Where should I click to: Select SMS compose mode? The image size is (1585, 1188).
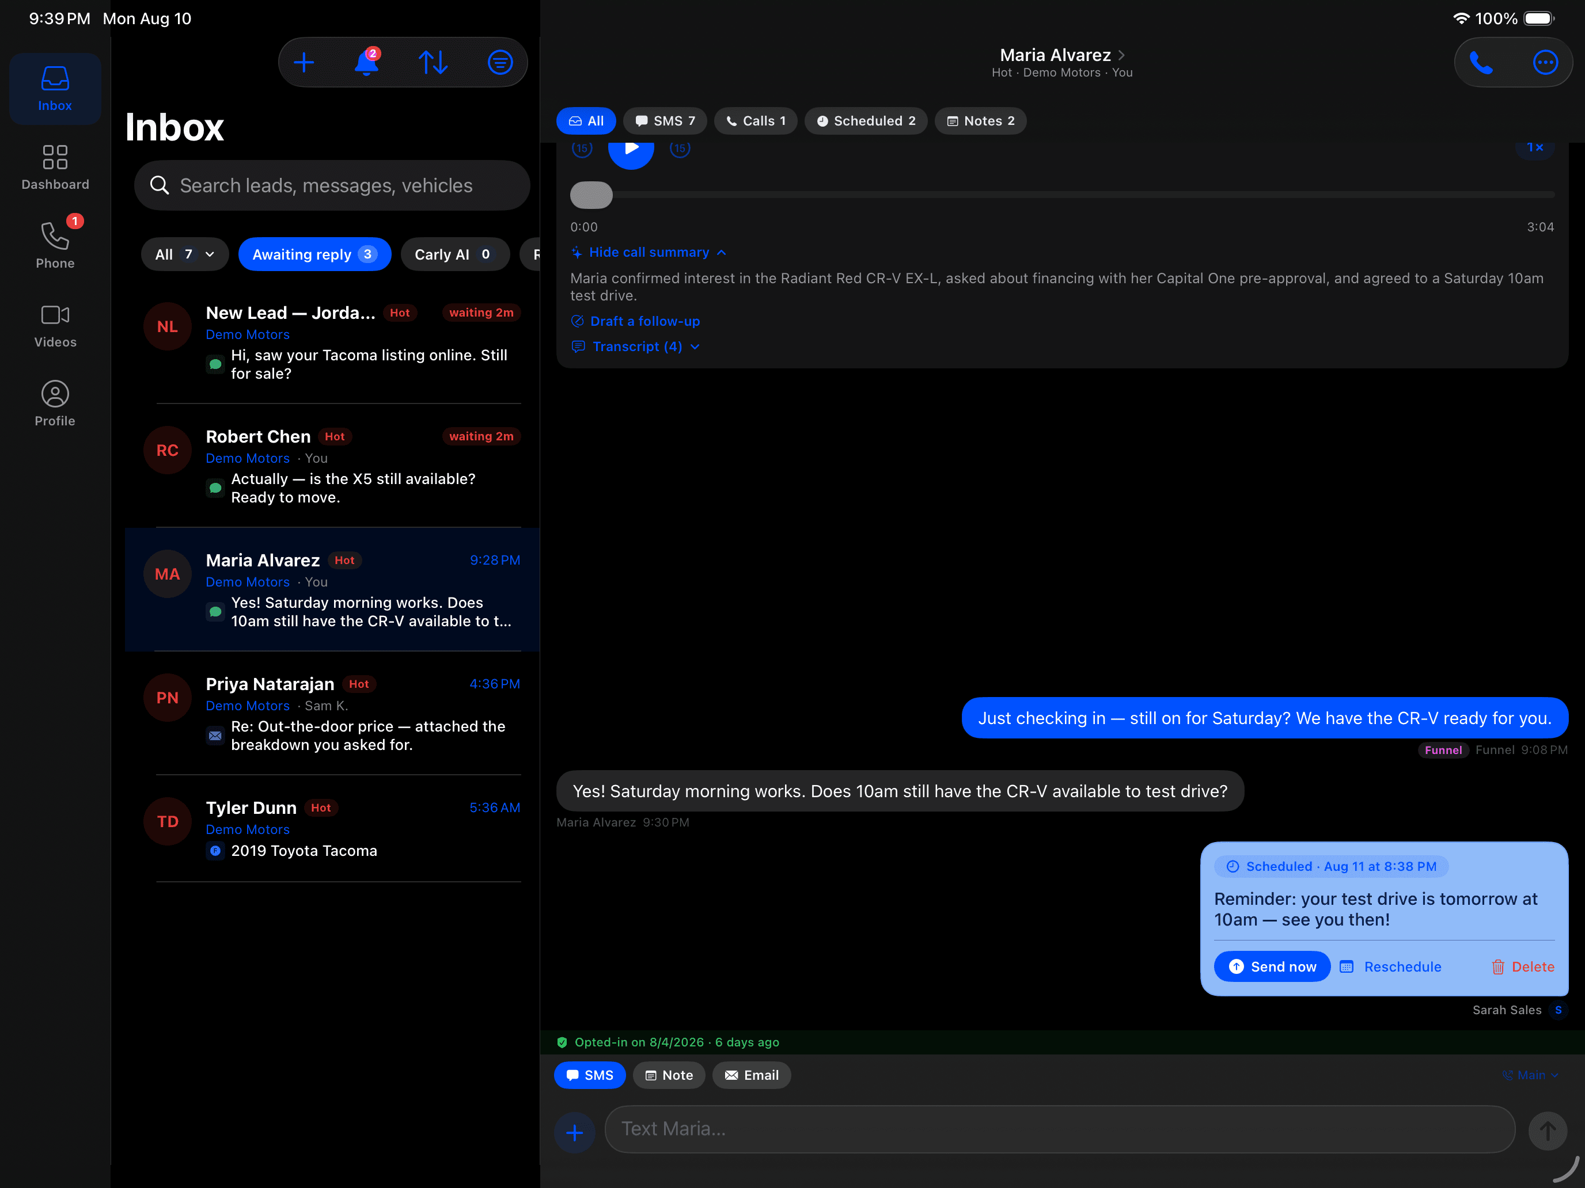coord(590,1075)
